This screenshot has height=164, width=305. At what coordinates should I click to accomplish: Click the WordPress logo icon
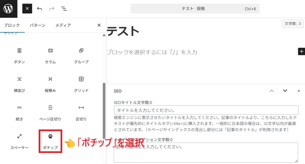[x=8, y=9]
